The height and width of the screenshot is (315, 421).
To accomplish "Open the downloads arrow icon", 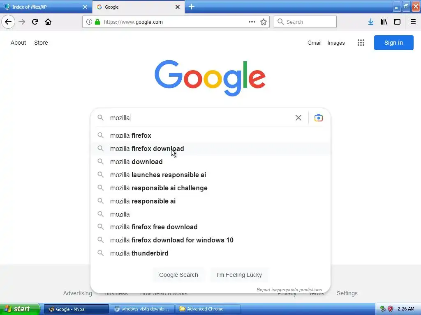I will point(371,22).
